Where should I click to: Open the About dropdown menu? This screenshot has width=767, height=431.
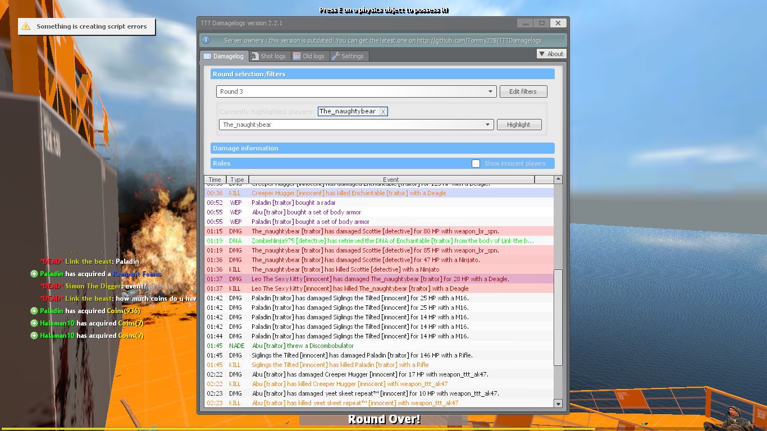[x=550, y=54]
